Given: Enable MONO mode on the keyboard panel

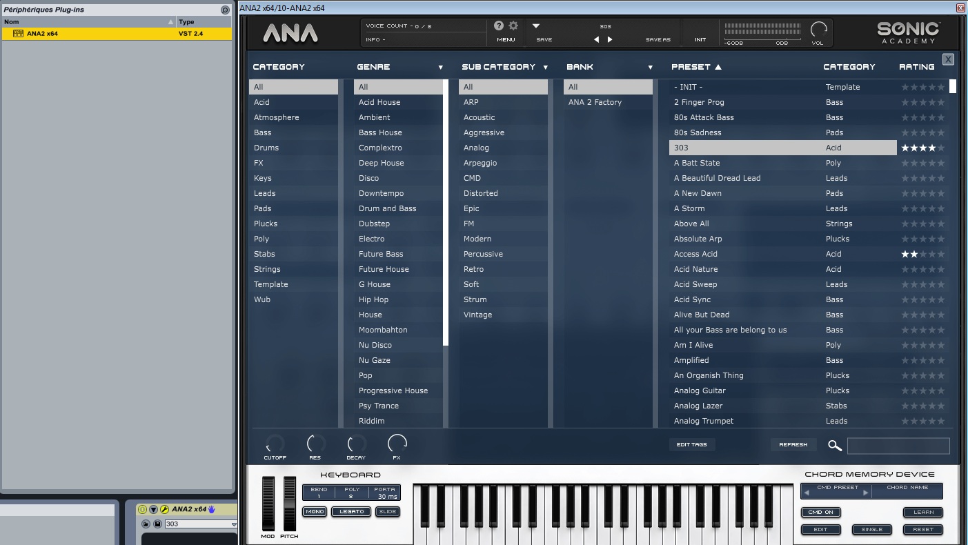Looking at the screenshot, I should pyautogui.click(x=315, y=511).
